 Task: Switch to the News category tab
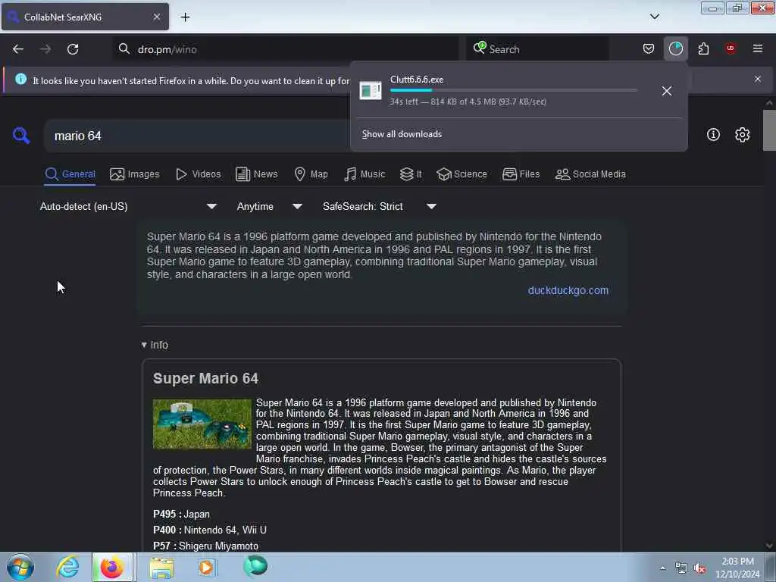coord(256,174)
